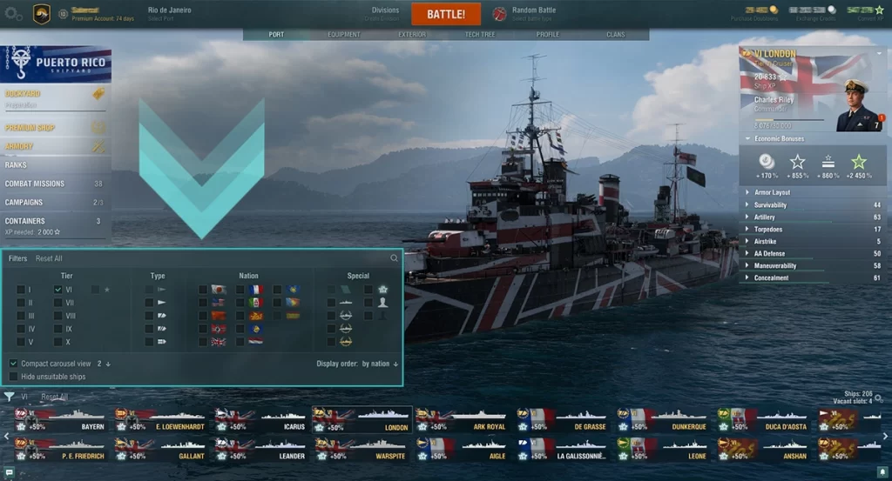Check the Tier VII checkbox
Viewport: 892px width, 481px height.
[58, 303]
